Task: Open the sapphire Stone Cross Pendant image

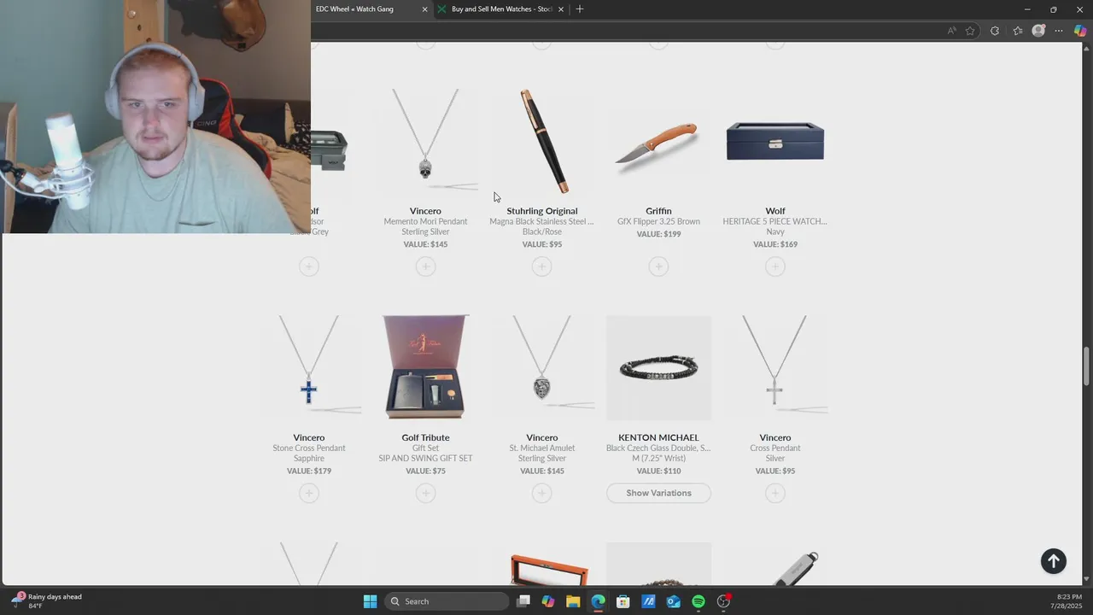Action: (309, 367)
